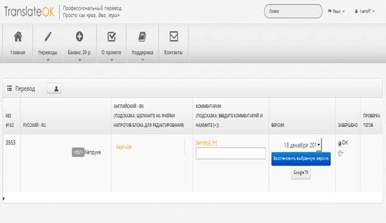The width and height of the screenshot is (386, 223).
Task: Click the О проекте checkbox icon
Action: coord(112,37)
